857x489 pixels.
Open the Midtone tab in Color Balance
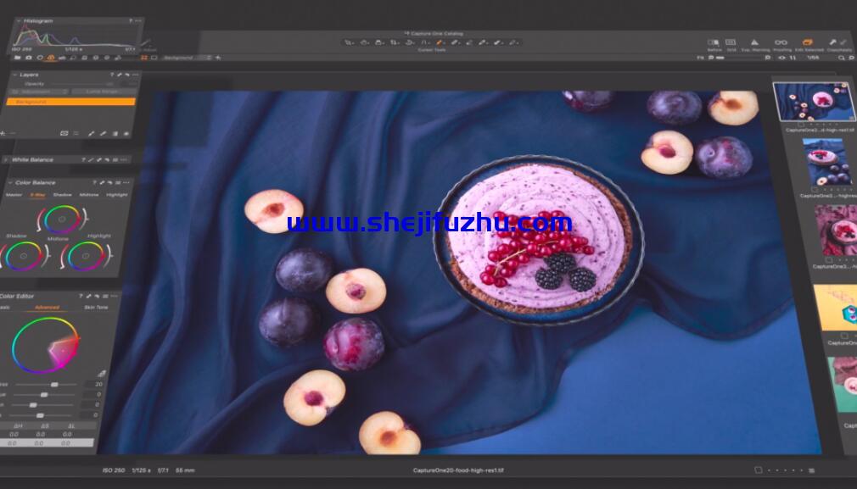coord(89,195)
